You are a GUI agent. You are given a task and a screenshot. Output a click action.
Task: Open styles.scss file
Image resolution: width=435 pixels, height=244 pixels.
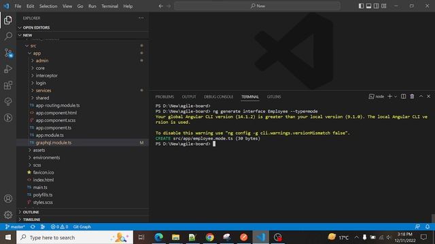(83, 202)
